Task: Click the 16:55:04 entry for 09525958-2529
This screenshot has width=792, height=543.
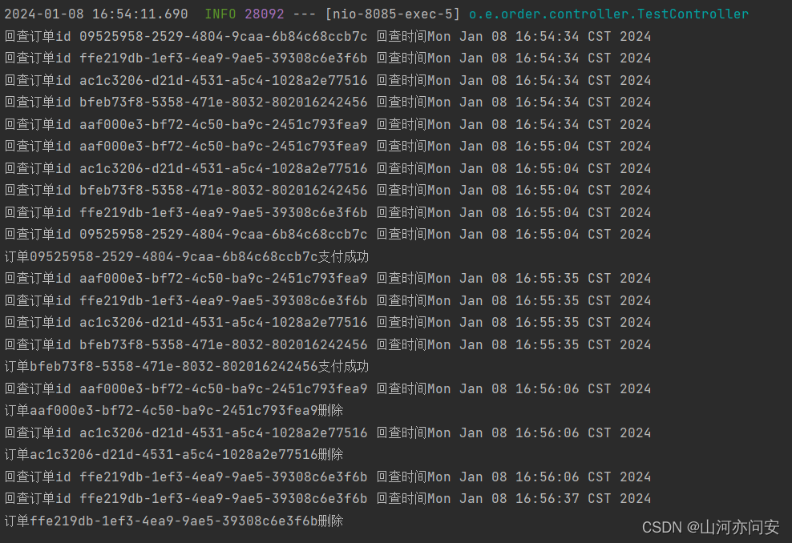Action: tap(327, 234)
